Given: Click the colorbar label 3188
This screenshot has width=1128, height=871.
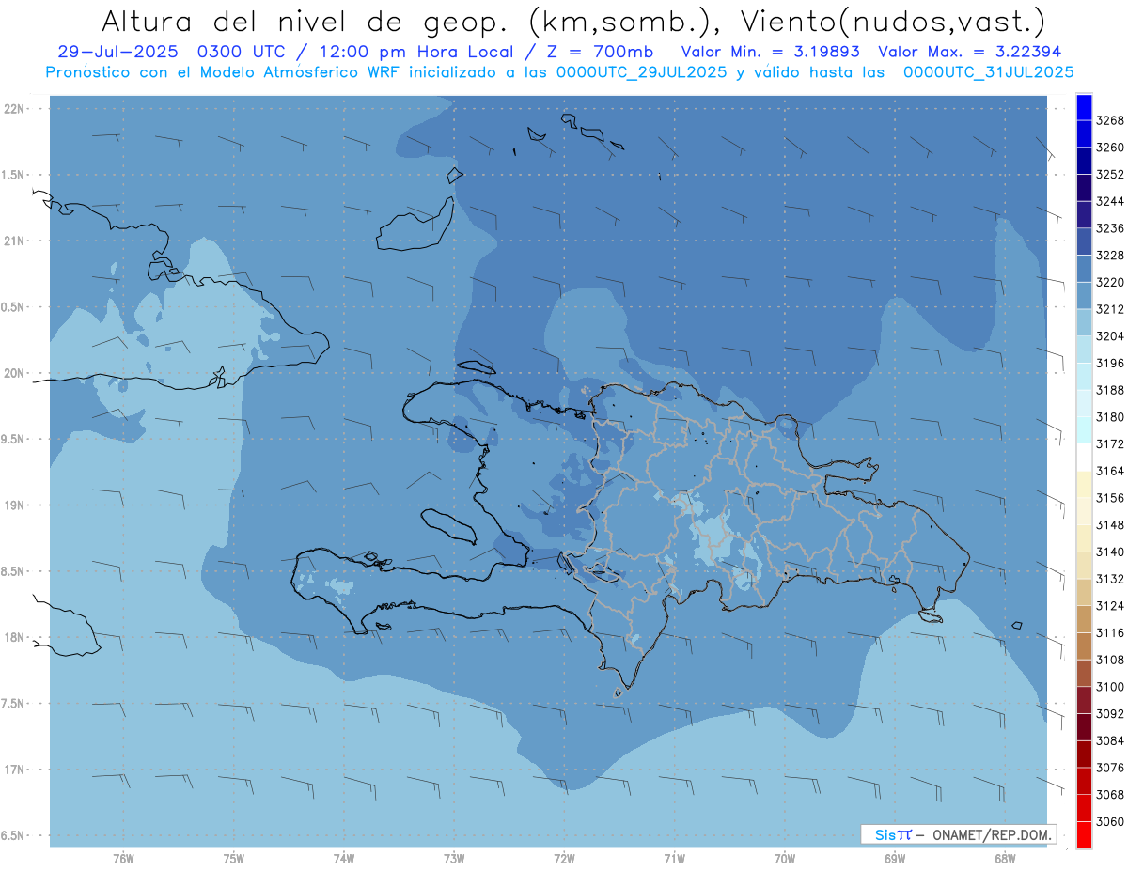Looking at the screenshot, I should [x=1110, y=390].
